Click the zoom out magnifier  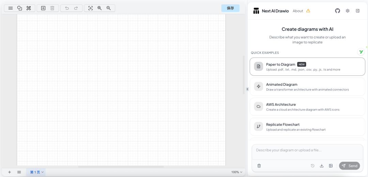[109, 8]
